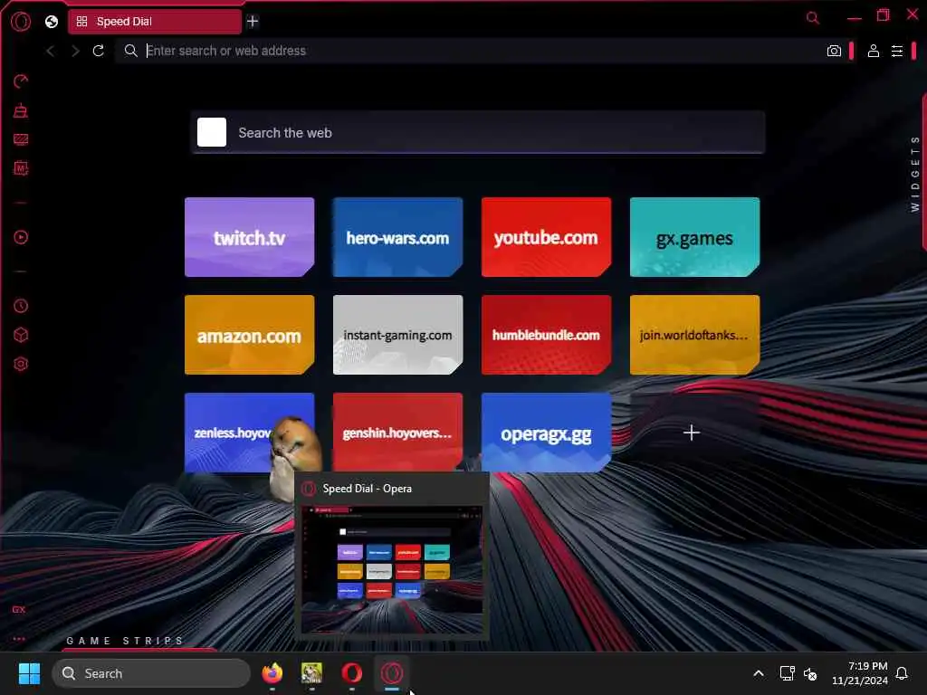Open the join.worldoftanks speed dial tile
This screenshot has height=695, width=927.
[694, 335]
